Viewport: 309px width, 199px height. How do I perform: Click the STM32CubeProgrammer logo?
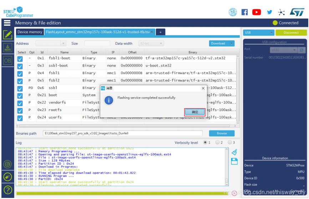[x=18, y=12]
